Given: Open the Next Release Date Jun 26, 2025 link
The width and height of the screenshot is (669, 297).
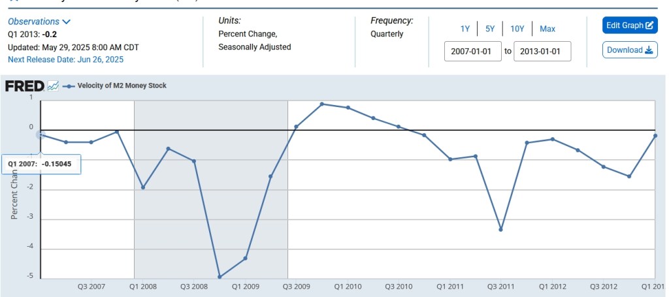Looking at the screenshot, I should pos(65,59).
